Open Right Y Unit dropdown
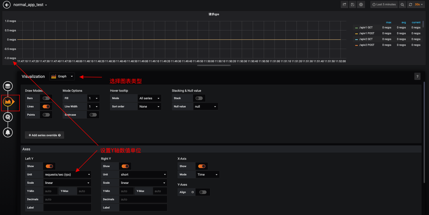 [x=143, y=174]
